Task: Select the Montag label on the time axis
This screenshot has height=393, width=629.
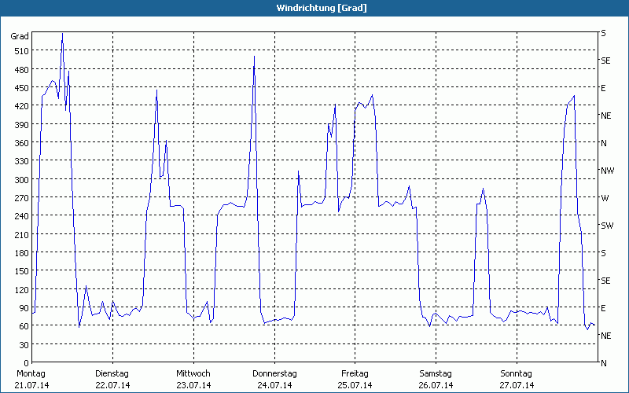Action: pos(31,373)
